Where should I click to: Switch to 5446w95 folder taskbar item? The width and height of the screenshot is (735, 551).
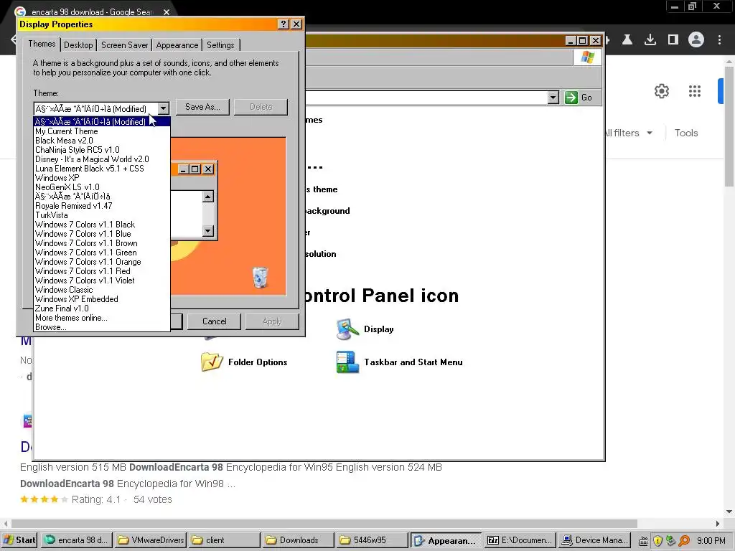point(373,540)
